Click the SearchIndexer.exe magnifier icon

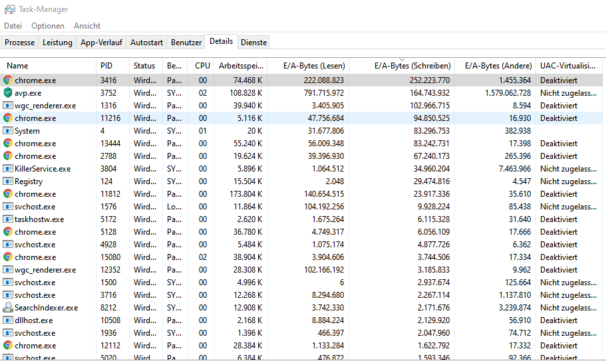(8, 307)
